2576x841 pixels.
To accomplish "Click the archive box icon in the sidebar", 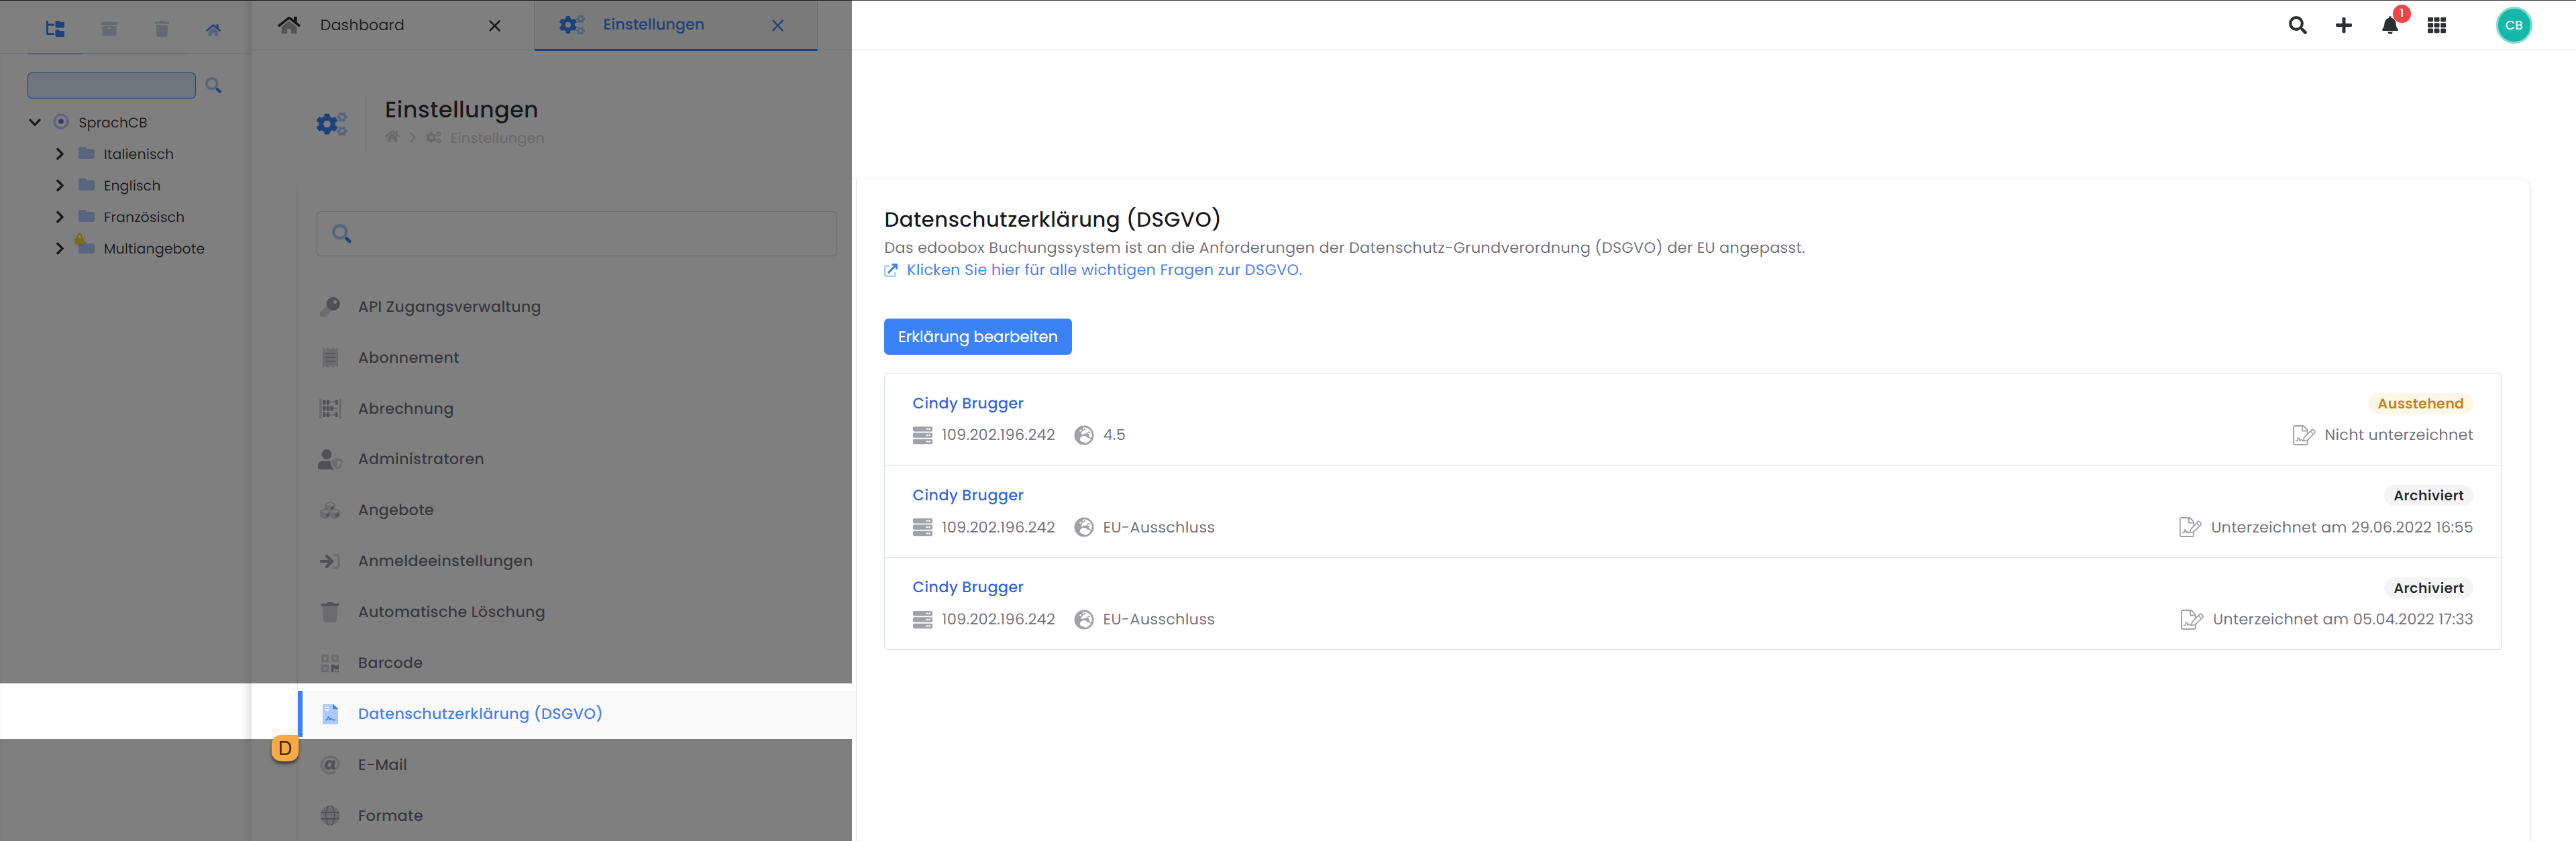I will tap(109, 29).
